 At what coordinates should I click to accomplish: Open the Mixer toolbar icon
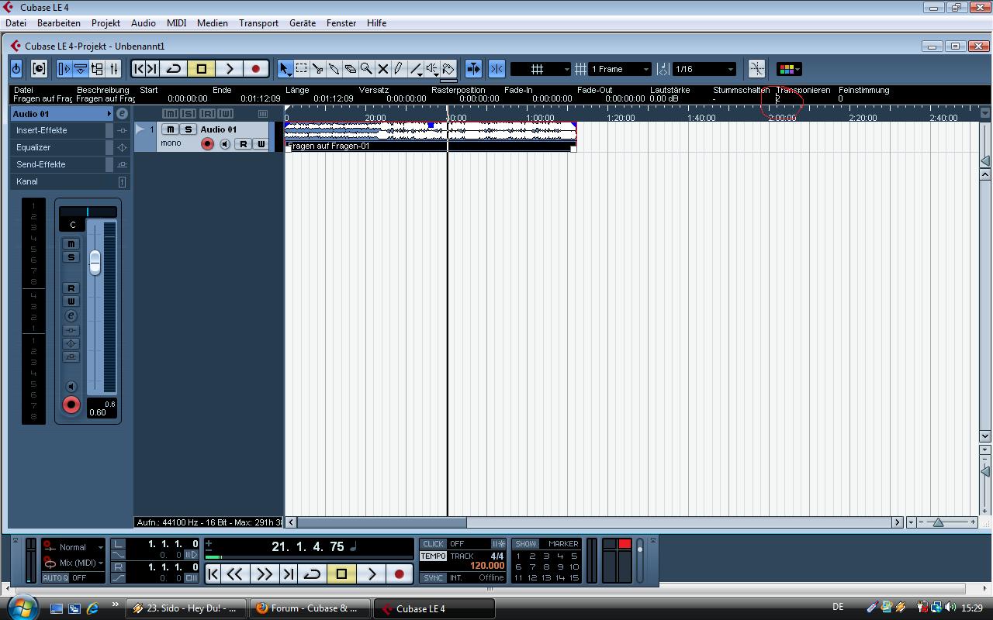click(114, 69)
